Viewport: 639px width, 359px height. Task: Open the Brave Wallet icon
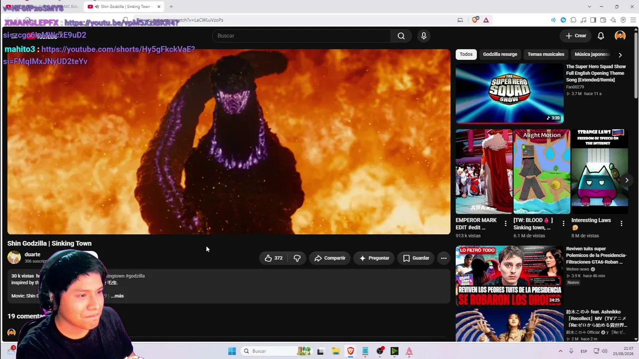pos(603,20)
